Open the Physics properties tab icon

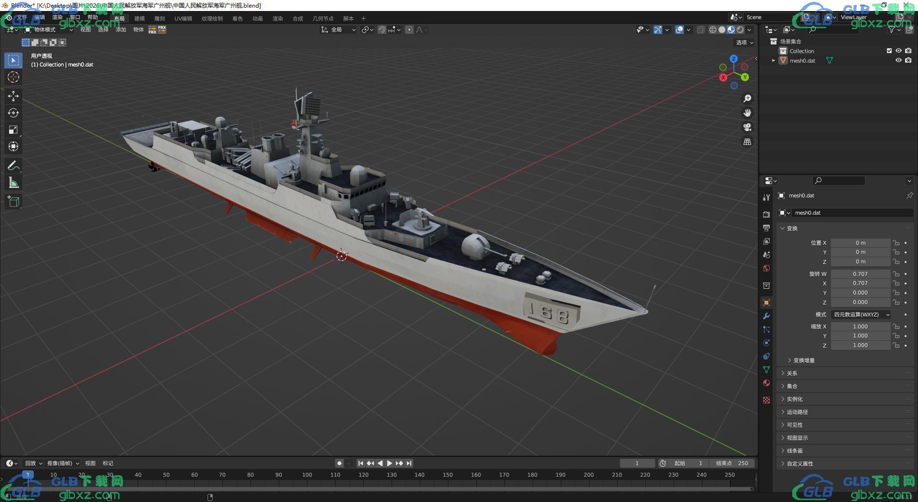(x=766, y=343)
